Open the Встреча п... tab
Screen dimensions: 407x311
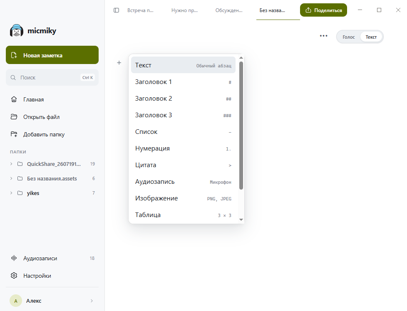click(x=140, y=10)
